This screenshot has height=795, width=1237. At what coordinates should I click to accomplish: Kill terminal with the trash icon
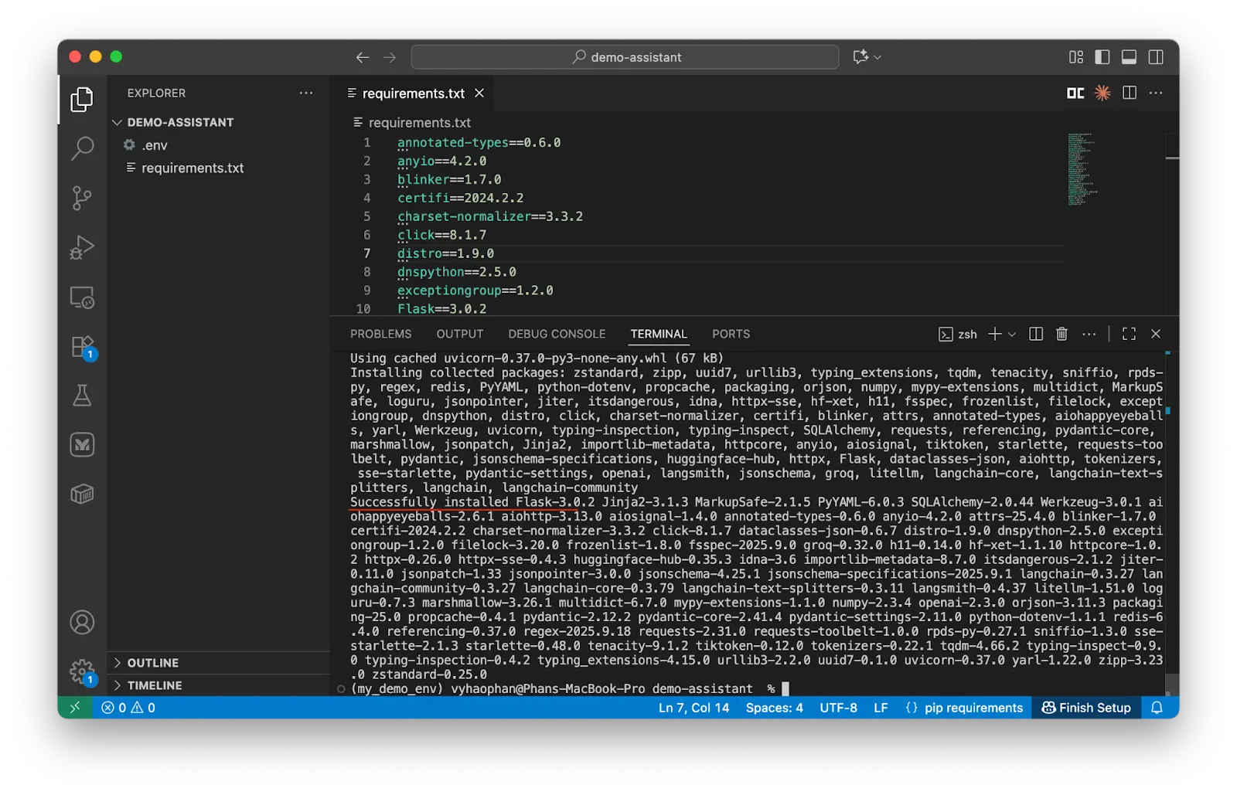1062,334
